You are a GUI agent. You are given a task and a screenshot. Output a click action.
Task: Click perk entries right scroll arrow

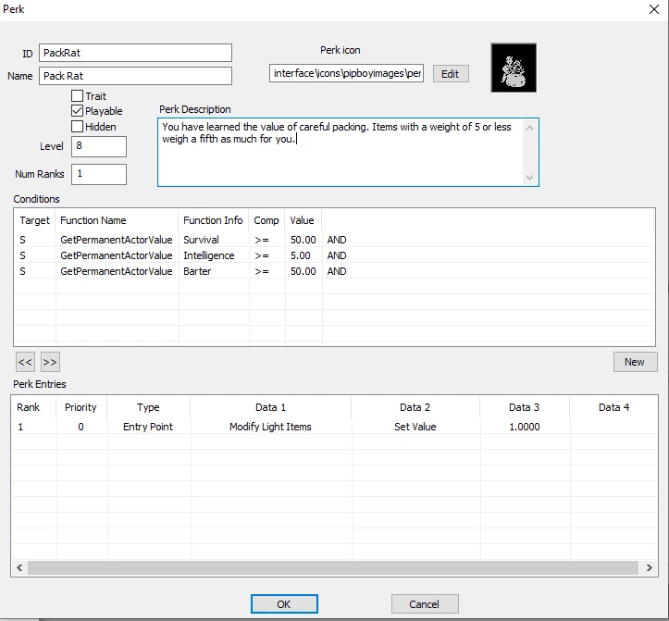[x=649, y=567]
